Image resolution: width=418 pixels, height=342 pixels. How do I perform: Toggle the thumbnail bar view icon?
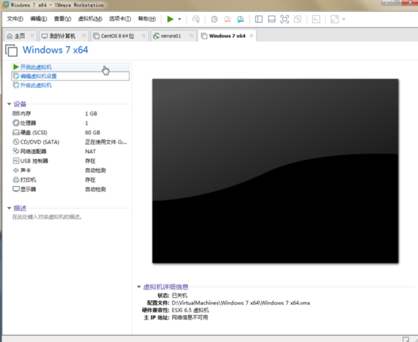coord(272,19)
